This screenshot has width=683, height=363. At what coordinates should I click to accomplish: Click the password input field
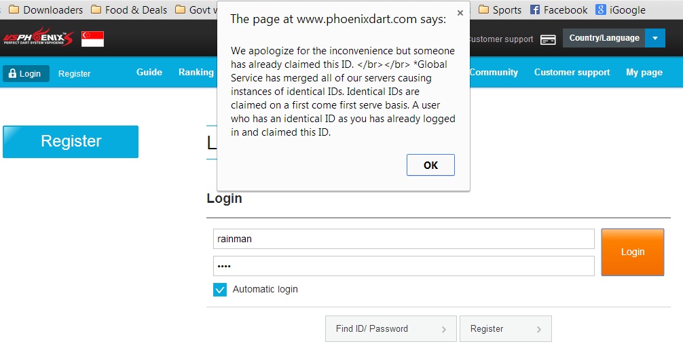tap(403, 266)
